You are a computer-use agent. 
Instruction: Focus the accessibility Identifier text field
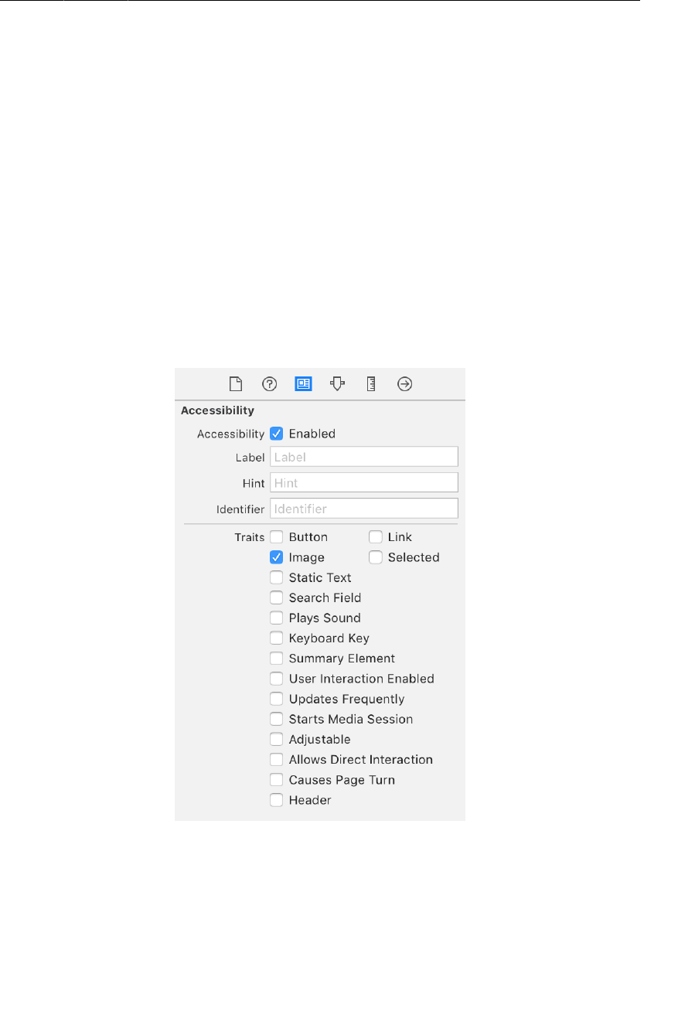[x=364, y=509]
